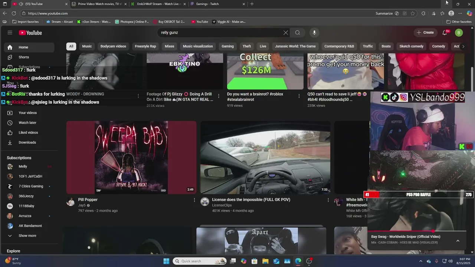This screenshot has width=475, height=267.
Task: Open the Pill Popper video thumbnail
Action: [x=131, y=157]
